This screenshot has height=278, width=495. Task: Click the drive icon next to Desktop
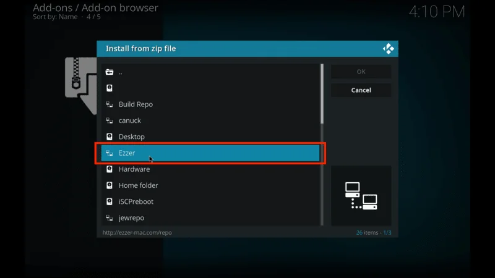[110, 137]
